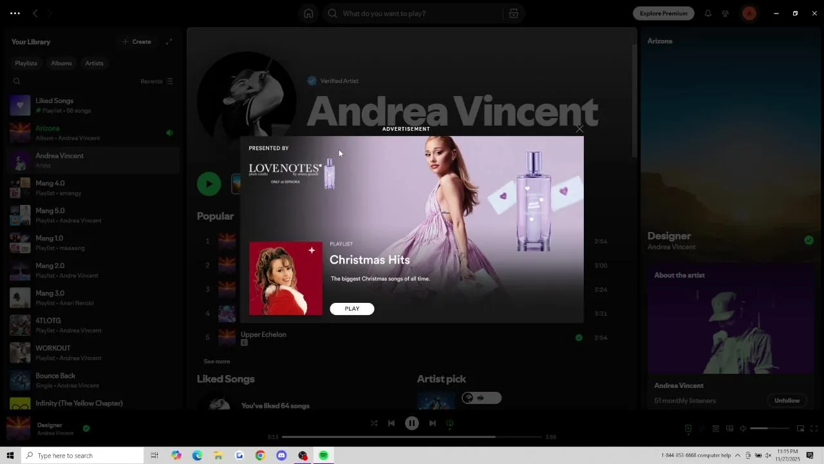Open Liked Songs playlist
Screen dimensions: 824x464
coord(92,105)
